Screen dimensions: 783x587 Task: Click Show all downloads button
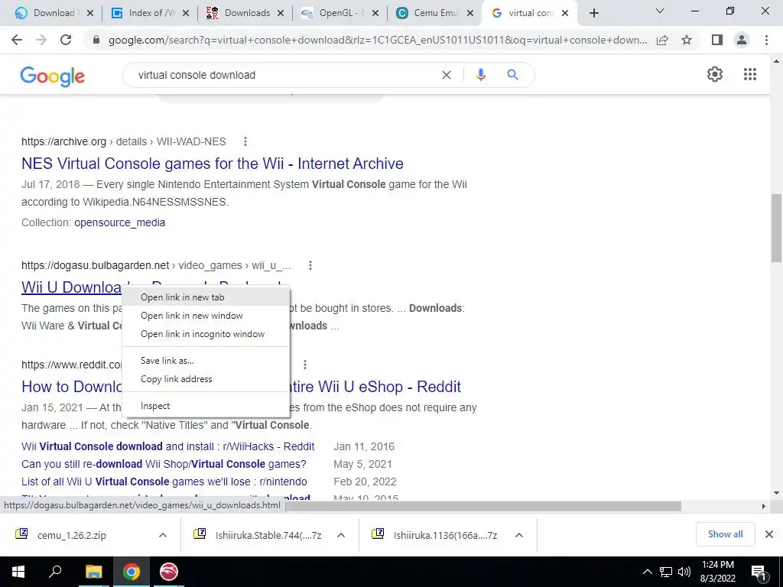(725, 534)
